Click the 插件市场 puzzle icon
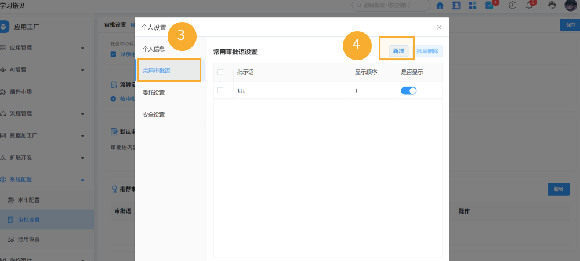580x261 pixels. pyautogui.click(x=3, y=91)
